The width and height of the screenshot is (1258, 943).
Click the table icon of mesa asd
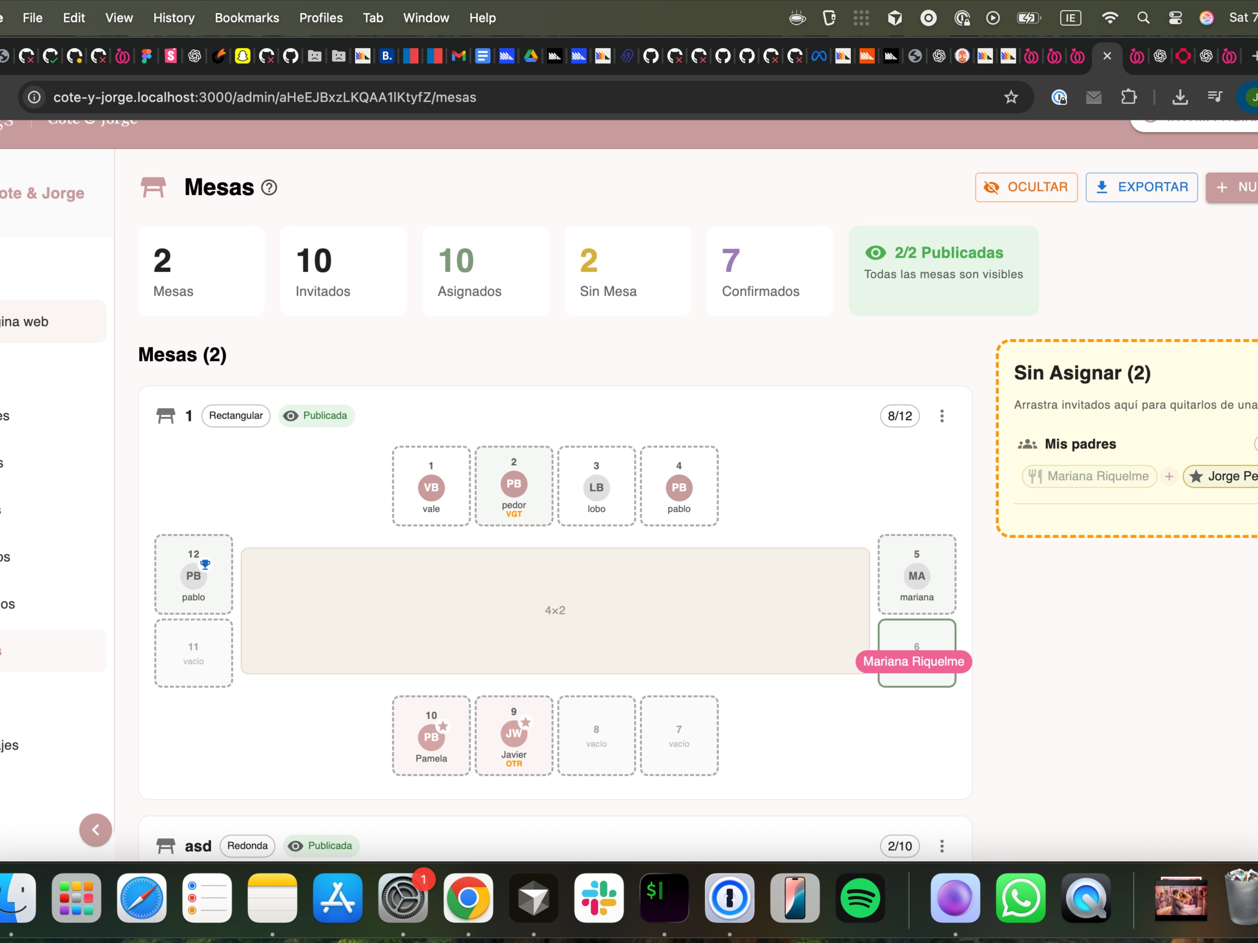166,846
